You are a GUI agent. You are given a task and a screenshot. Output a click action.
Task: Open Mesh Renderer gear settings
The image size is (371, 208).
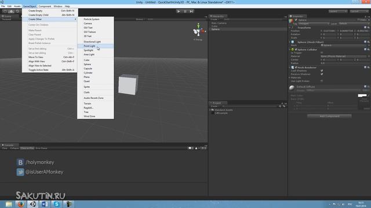point(369,68)
